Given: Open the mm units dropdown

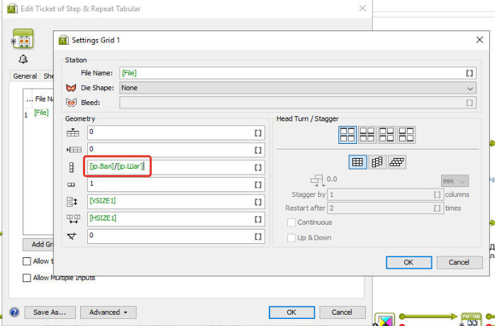Looking at the screenshot, I should click(455, 181).
